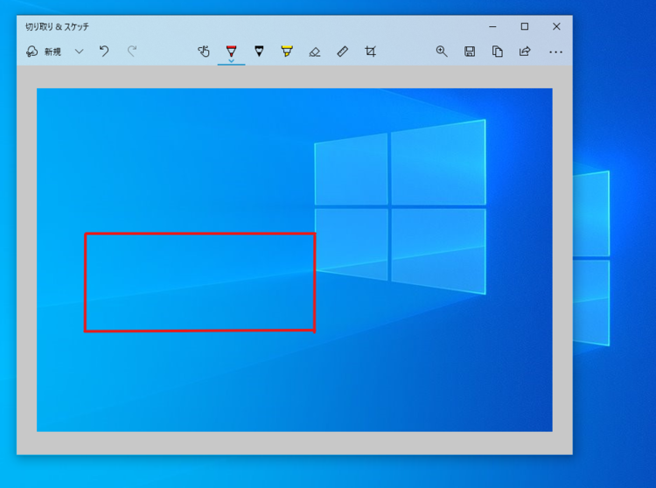Maximize the 切り取り & スケッチ window
This screenshot has height=488, width=656.
pos(525,26)
